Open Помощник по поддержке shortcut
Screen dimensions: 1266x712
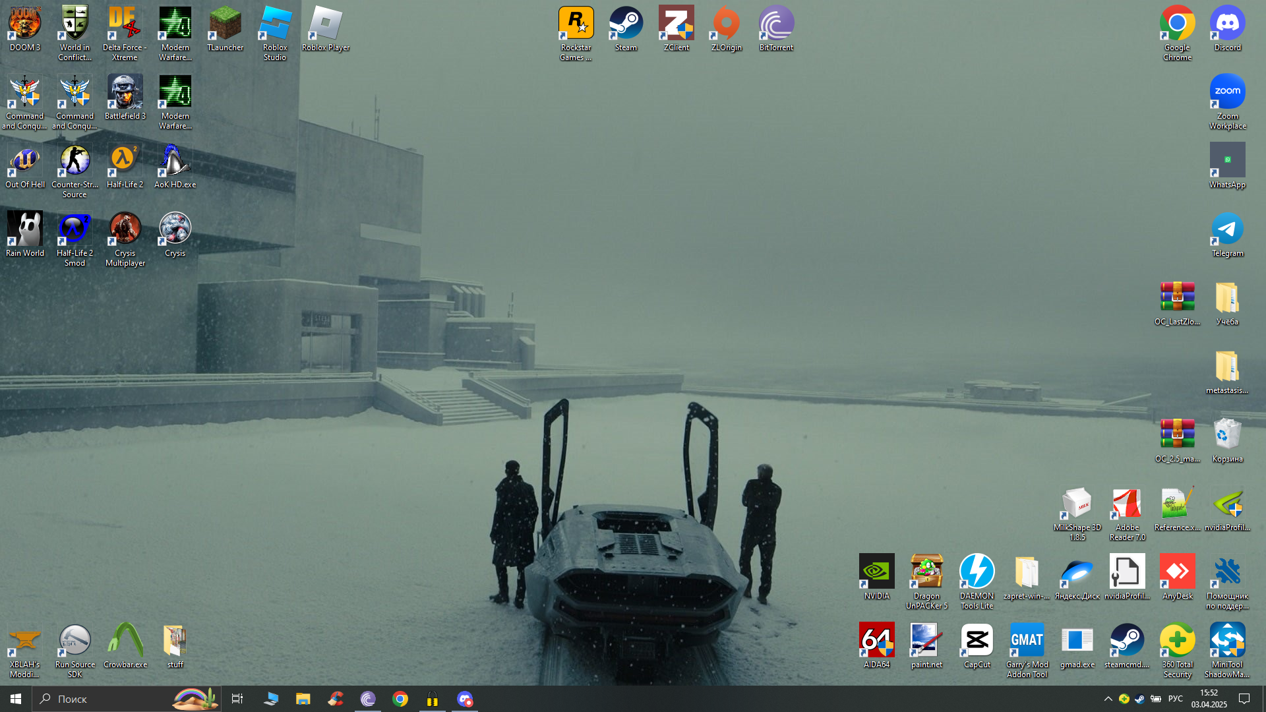click(x=1227, y=583)
